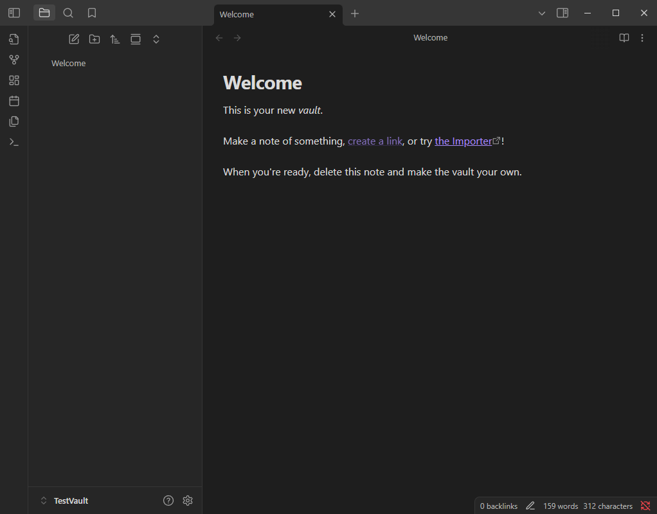Click 312 characters in status bar
Image resolution: width=657 pixels, height=514 pixels.
(x=607, y=506)
